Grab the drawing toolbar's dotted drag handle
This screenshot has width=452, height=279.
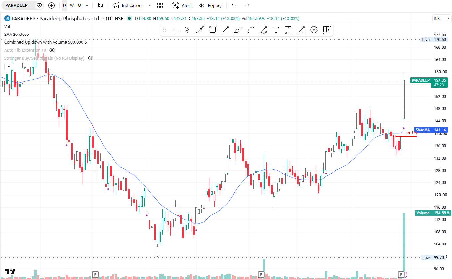[x=164, y=30]
